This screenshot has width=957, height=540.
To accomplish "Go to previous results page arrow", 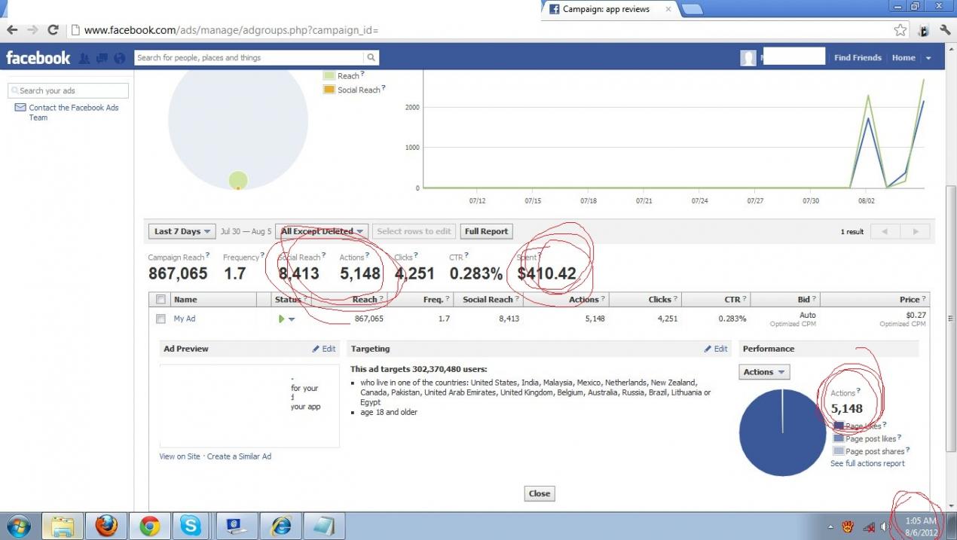I will [x=885, y=231].
